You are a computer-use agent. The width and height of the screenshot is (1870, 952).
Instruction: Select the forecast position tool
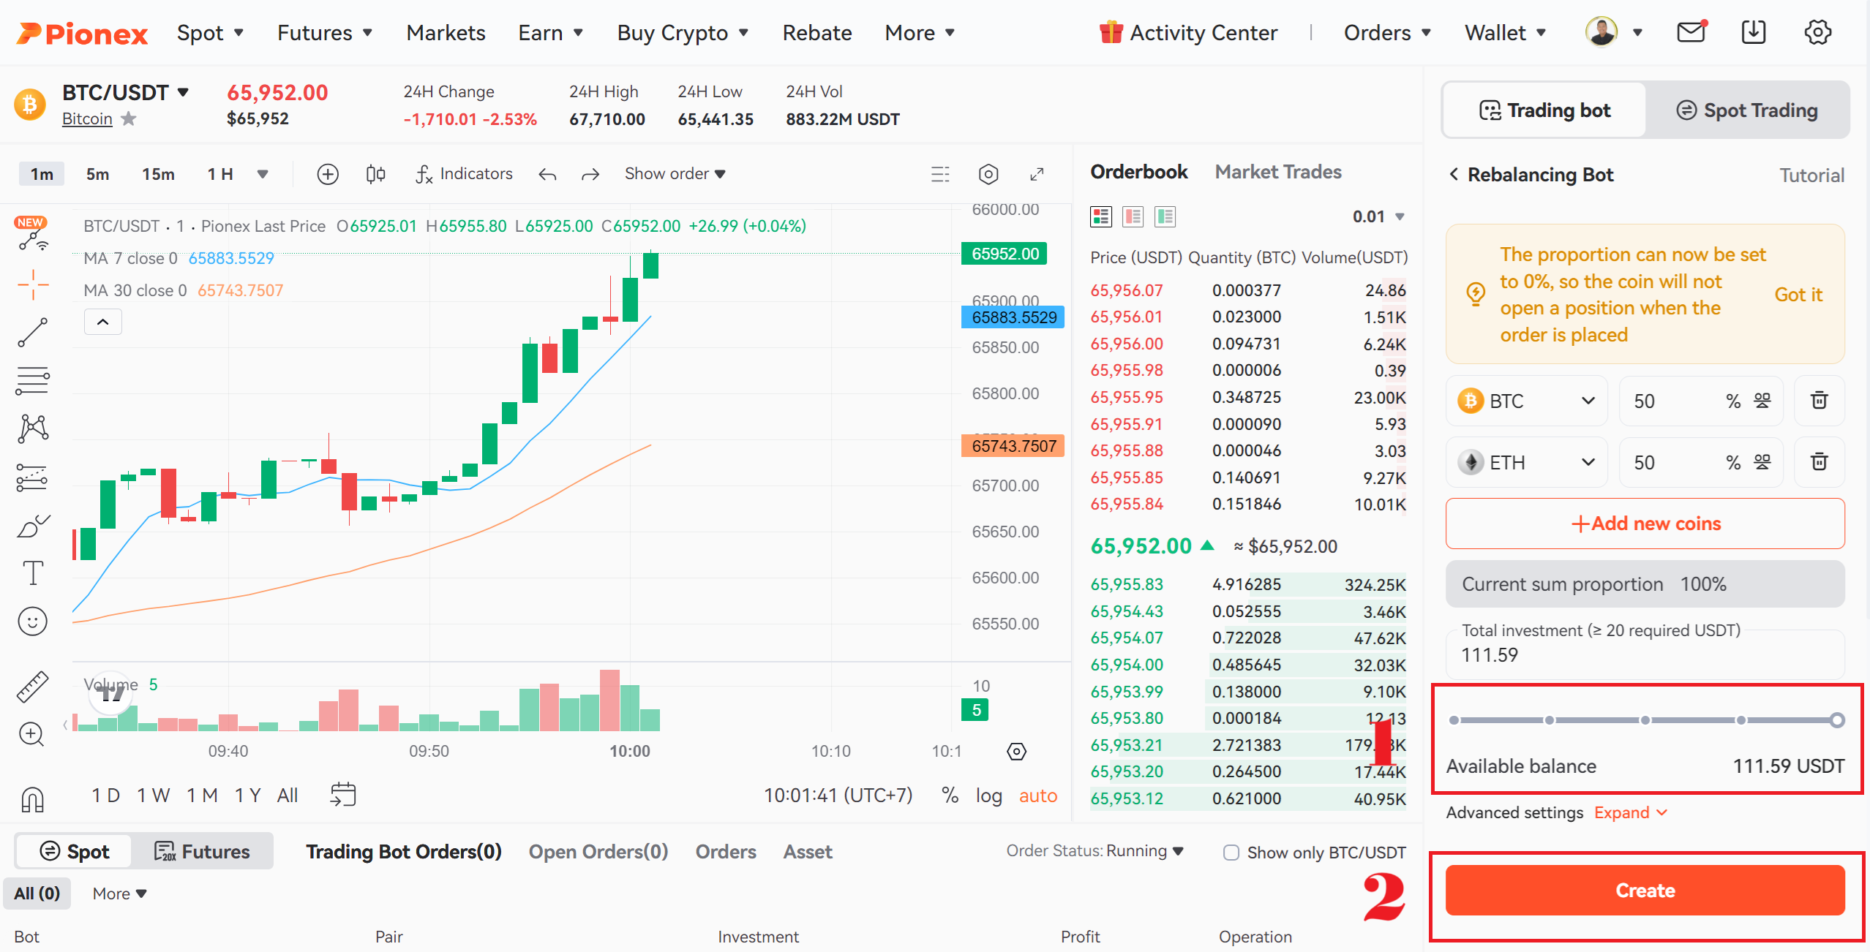pyautogui.click(x=33, y=477)
